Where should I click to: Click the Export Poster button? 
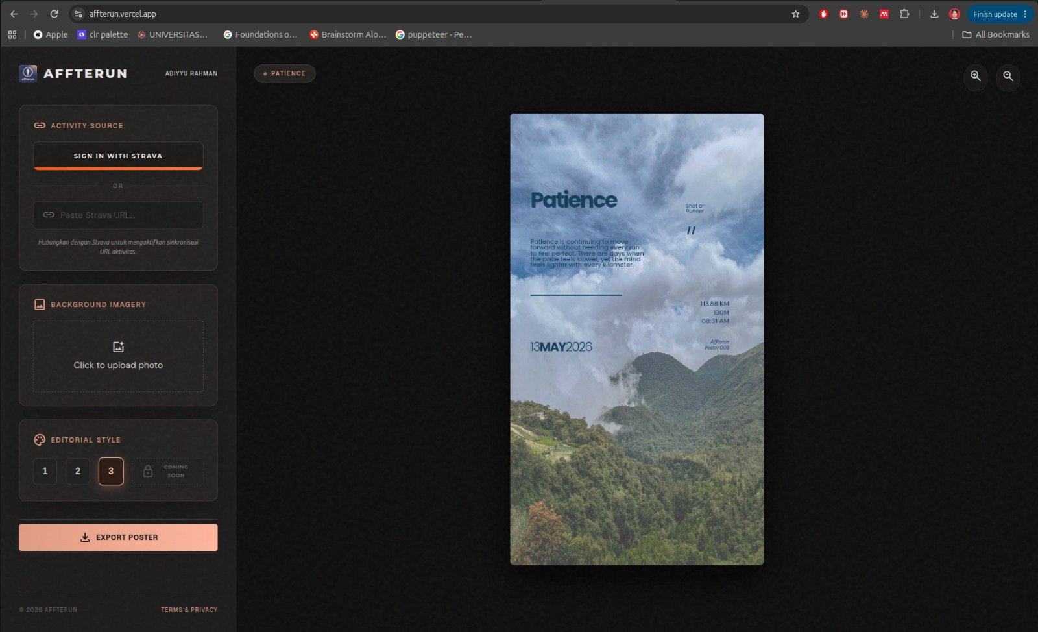point(118,537)
